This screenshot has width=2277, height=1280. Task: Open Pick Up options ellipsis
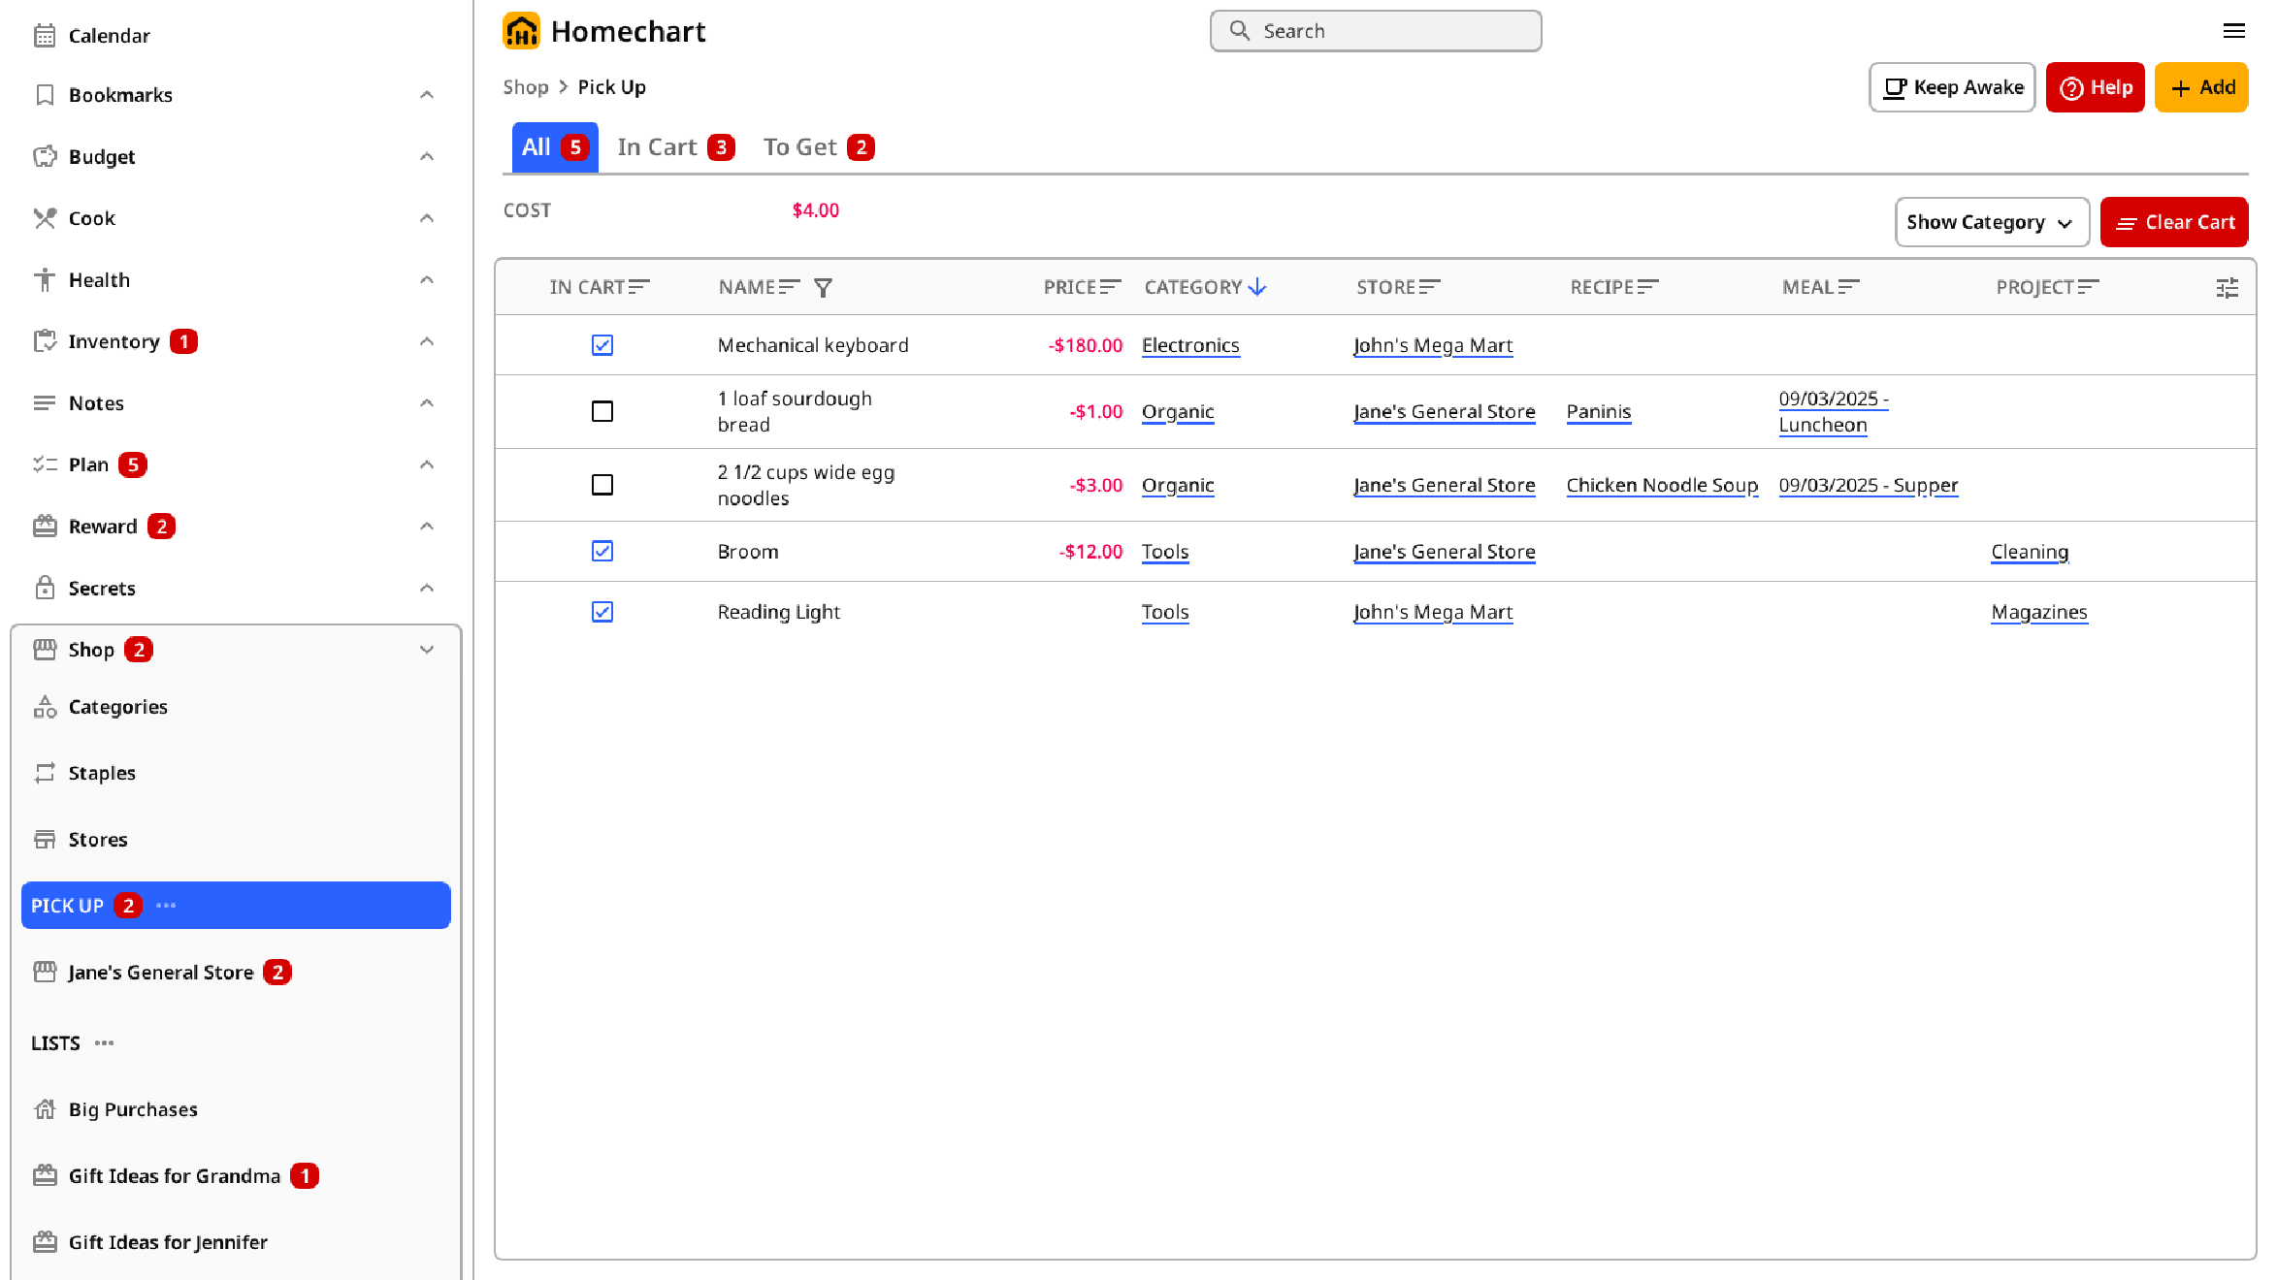(166, 906)
